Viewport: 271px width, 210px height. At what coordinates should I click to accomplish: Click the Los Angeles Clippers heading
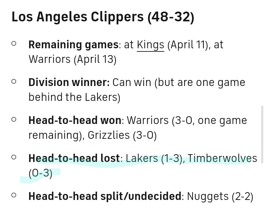(103, 17)
